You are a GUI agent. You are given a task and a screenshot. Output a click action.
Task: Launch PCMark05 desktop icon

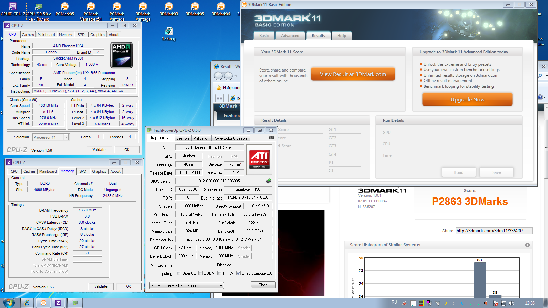click(x=65, y=10)
